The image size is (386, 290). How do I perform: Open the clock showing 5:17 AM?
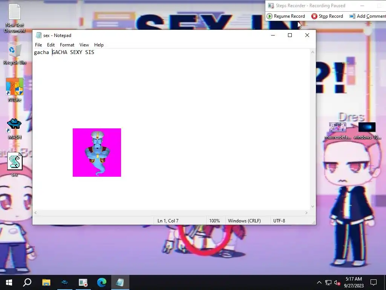pos(354,282)
